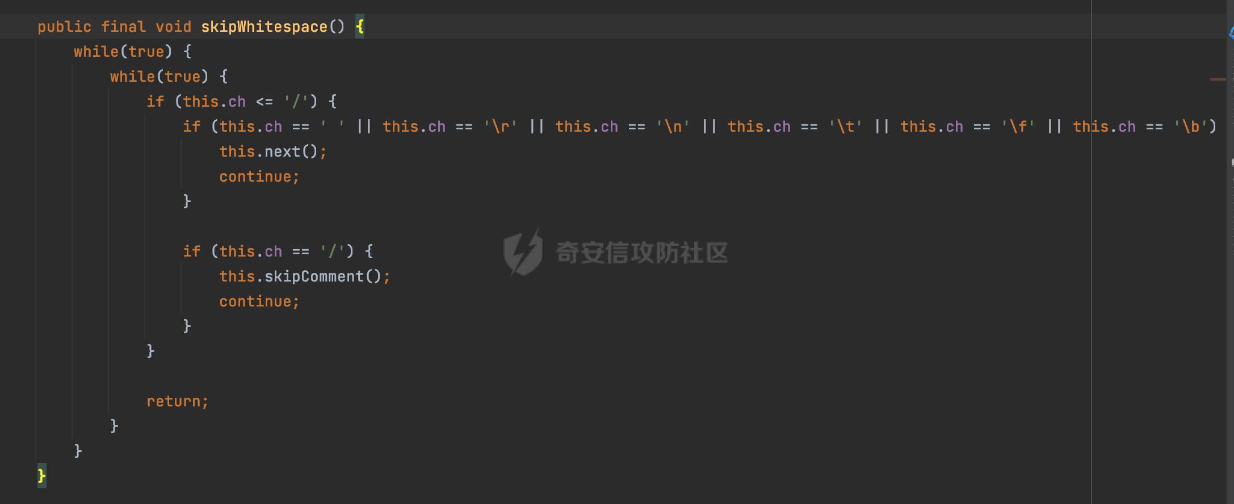Click the '\t' character literal

click(845, 127)
